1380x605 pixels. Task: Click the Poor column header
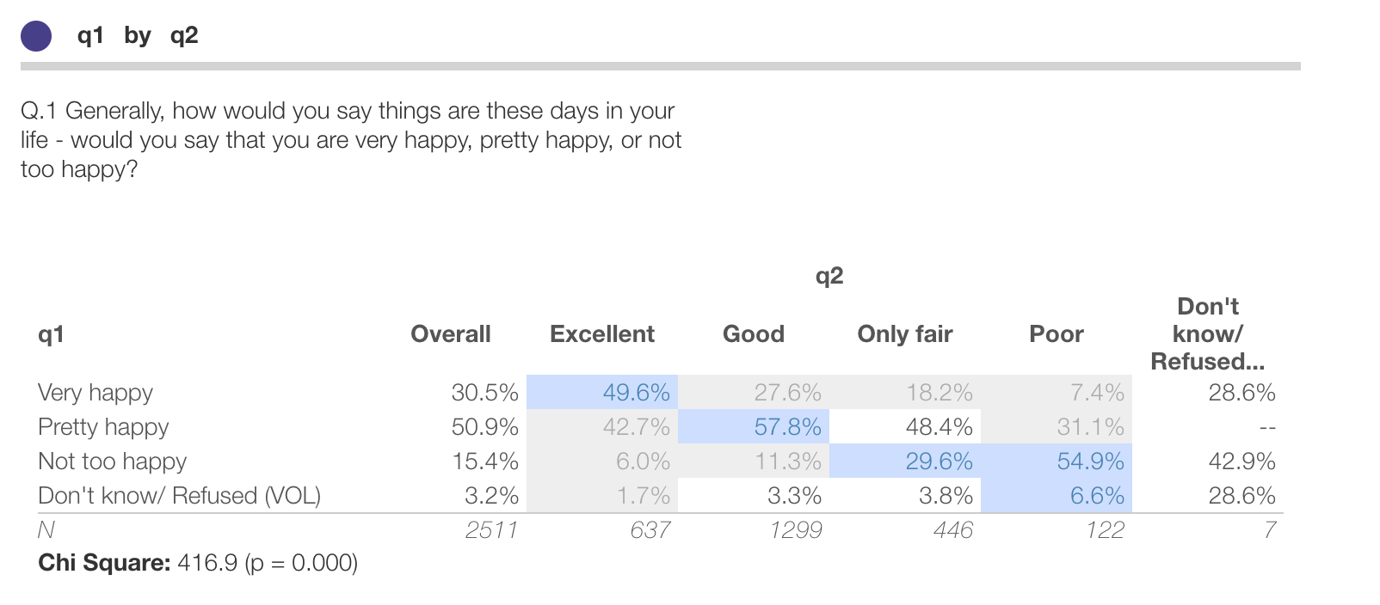coord(1057,333)
